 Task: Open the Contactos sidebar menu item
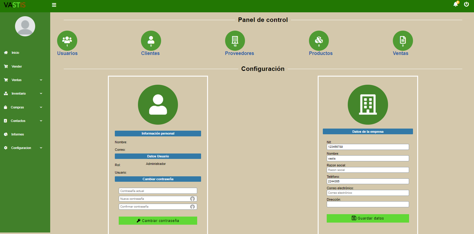pyautogui.click(x=18, y=121)
